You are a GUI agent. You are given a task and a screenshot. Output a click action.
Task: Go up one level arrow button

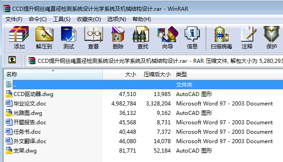coord(12,60)
